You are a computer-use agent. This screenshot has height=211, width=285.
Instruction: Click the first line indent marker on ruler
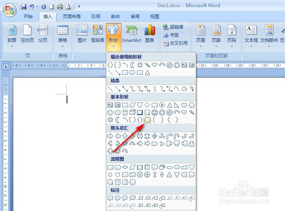pos(66,64)
